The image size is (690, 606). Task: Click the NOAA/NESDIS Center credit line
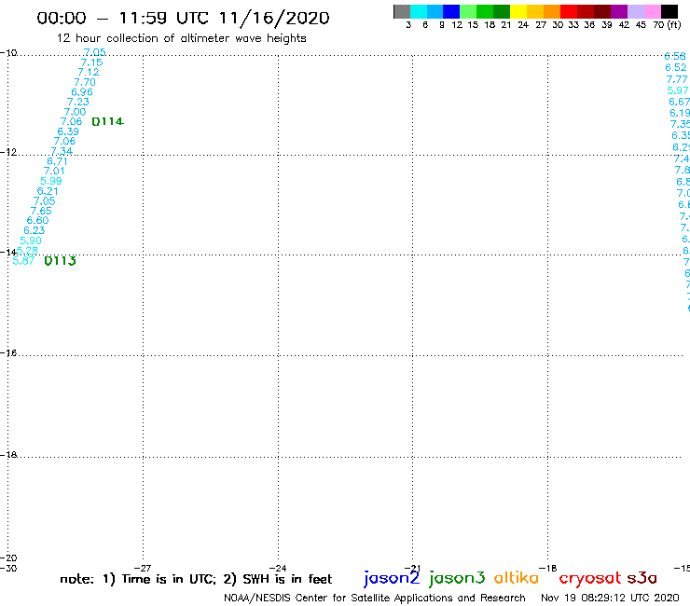tap(375, 598)
